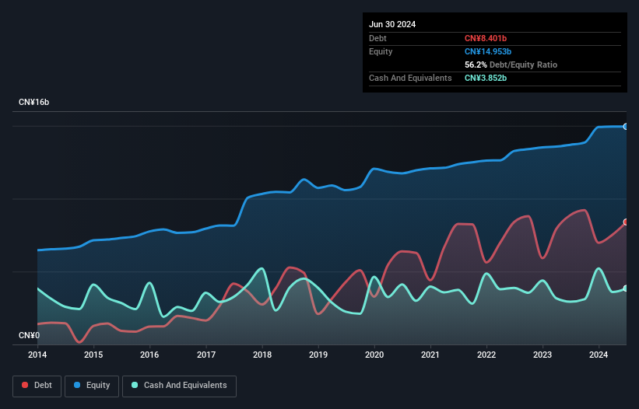Select the Debt endpoint marker at Jun 2024
This screenshot has width=639, height=409.
(x=626, y=222)
